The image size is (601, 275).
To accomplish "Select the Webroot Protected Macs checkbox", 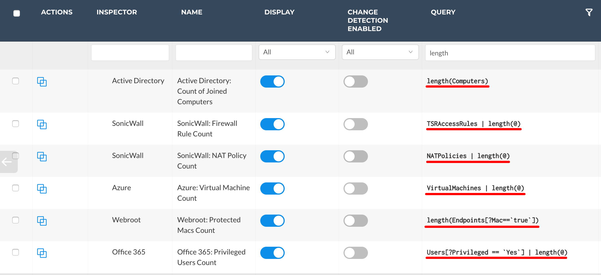I will pyautogui.click(x=16, y=220).
